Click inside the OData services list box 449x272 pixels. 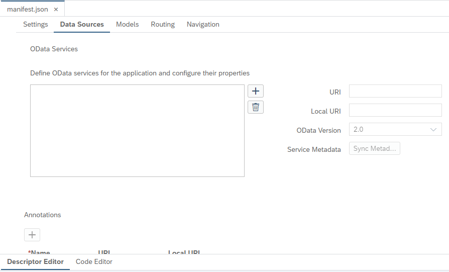coord(137,131)
